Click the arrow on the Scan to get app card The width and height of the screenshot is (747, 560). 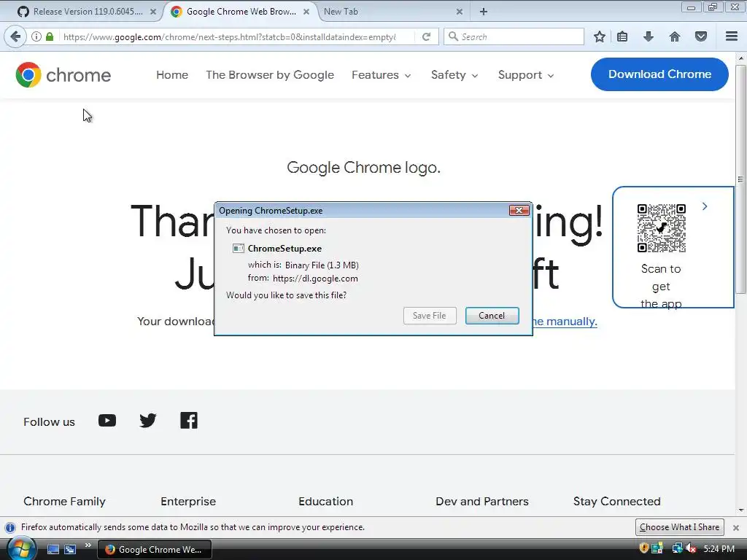705,206
